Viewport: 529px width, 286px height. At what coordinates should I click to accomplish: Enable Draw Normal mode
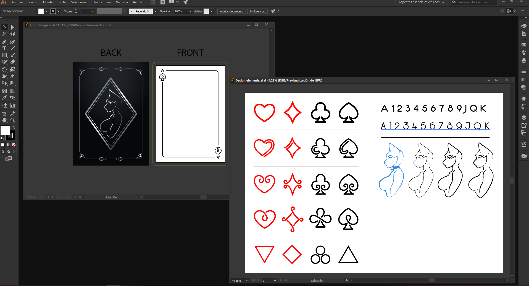3,151
